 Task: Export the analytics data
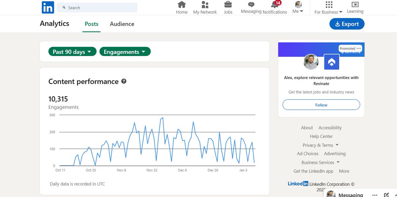pos(347,24)
